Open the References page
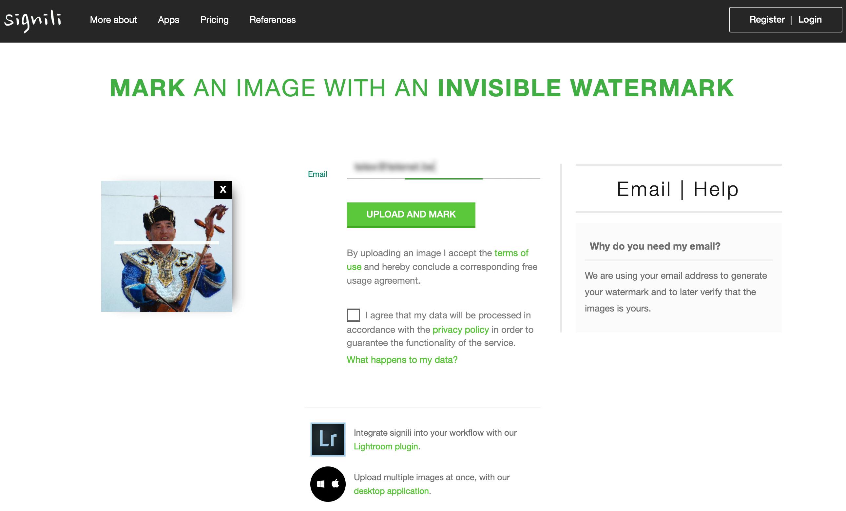Image resolution: width=846 pixels, height=511 pixels. [x=272, y=20]
